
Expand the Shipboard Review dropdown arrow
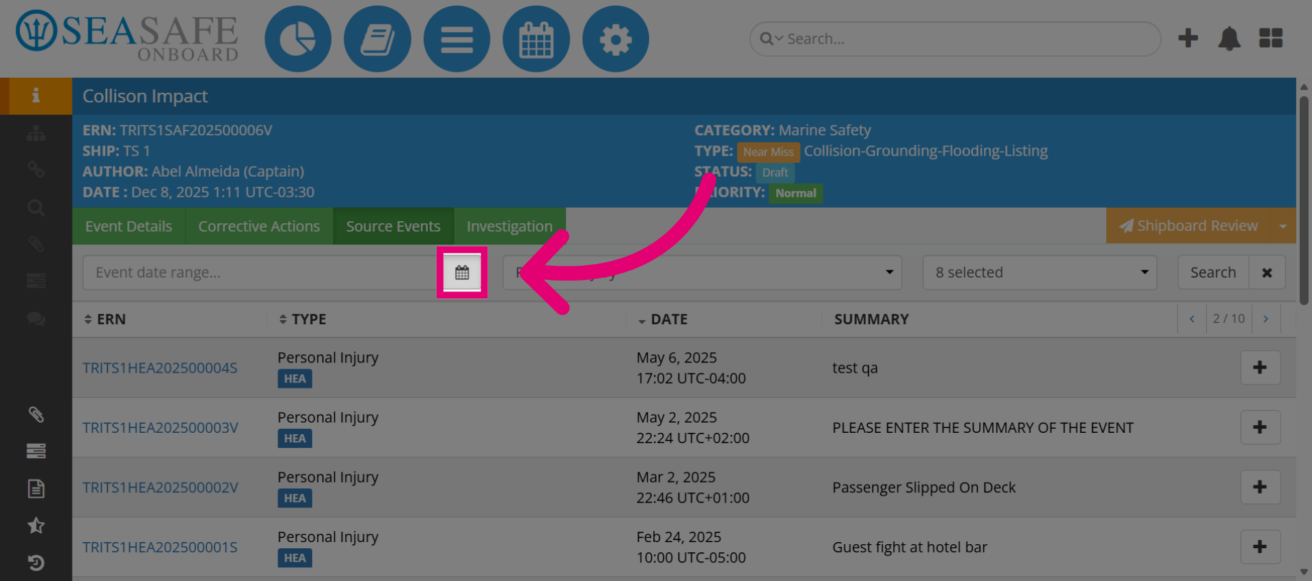[1283, 226]
